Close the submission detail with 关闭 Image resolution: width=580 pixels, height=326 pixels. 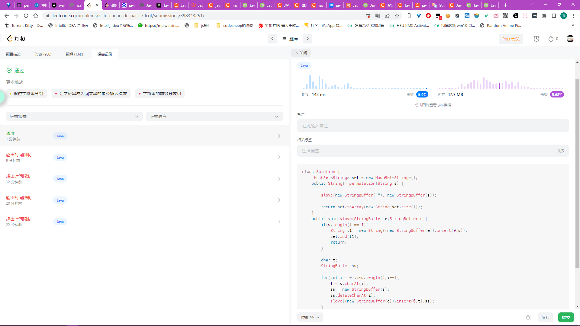(x=301, y=53)
